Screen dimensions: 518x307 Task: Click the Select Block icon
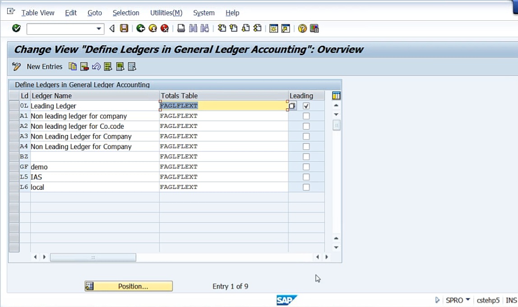coord(120,66)
